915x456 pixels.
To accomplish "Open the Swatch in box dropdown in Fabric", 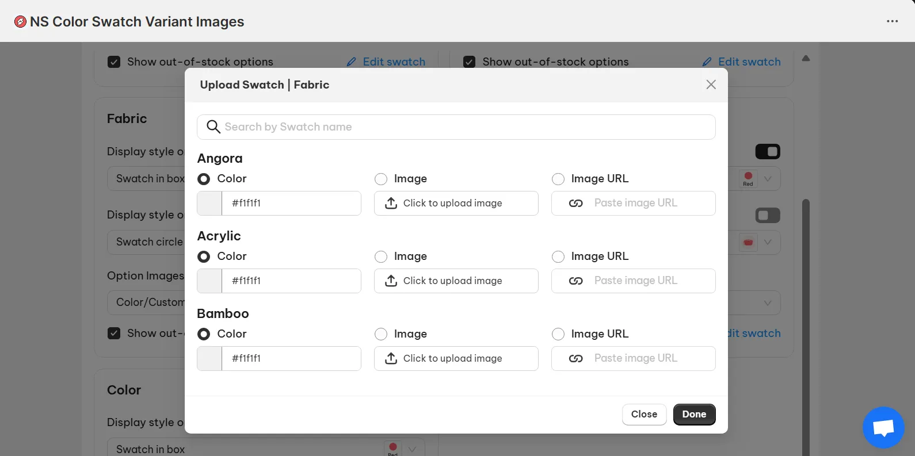I will [x=146, y=179].
